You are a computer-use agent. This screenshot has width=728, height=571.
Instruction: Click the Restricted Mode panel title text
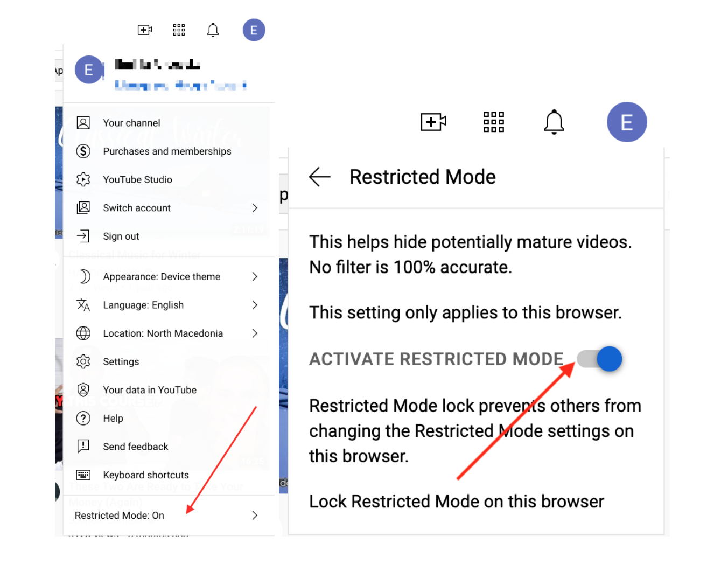pyautogui.click(x=423, y=177)
